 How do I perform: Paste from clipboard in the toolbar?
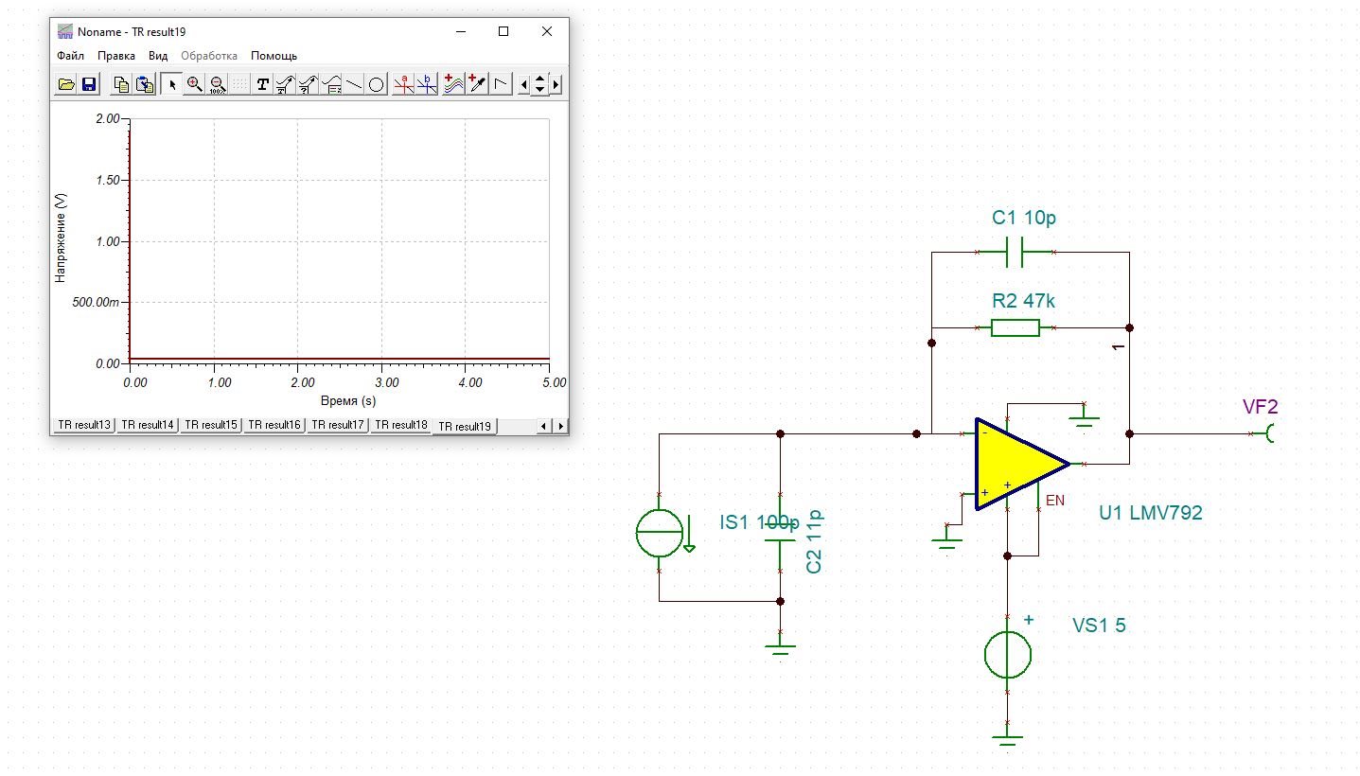(144, 84)
